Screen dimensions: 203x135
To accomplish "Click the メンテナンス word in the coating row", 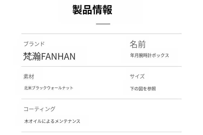I will (x=68, y=121).
